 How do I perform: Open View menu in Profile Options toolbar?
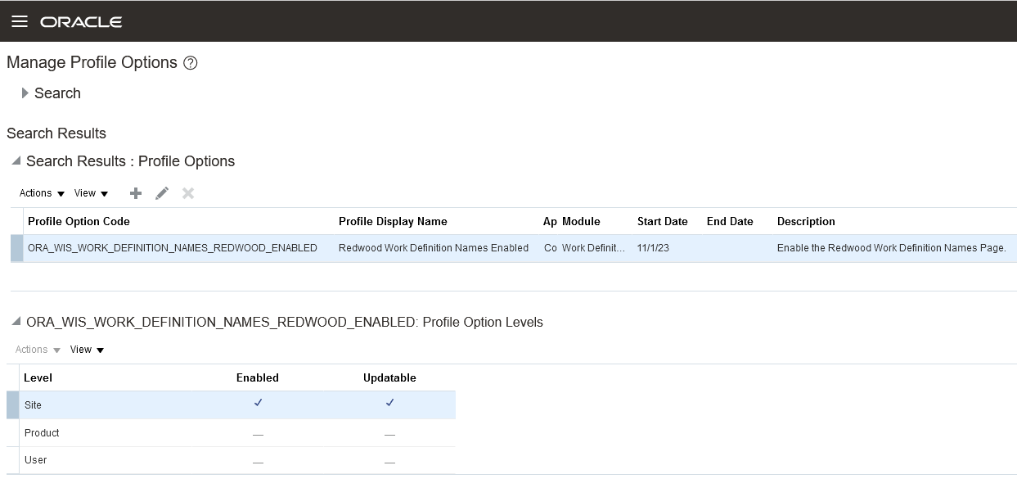click(x=91, y=193)
